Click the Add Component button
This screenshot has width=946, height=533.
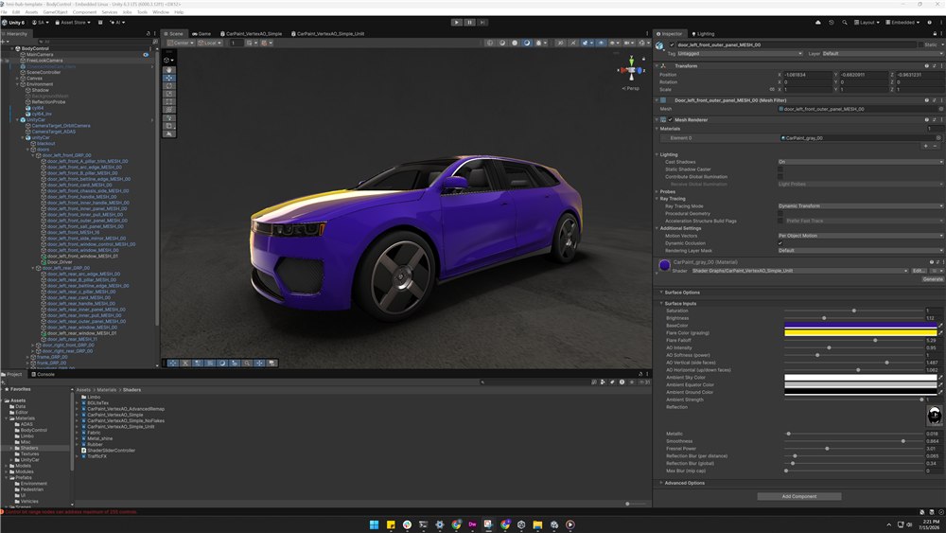pos(798,496)
